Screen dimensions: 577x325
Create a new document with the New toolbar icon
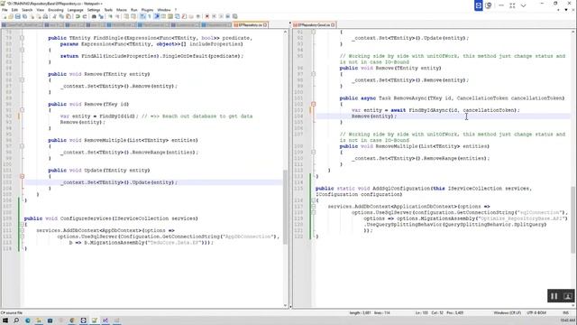[x=5, y=16]
